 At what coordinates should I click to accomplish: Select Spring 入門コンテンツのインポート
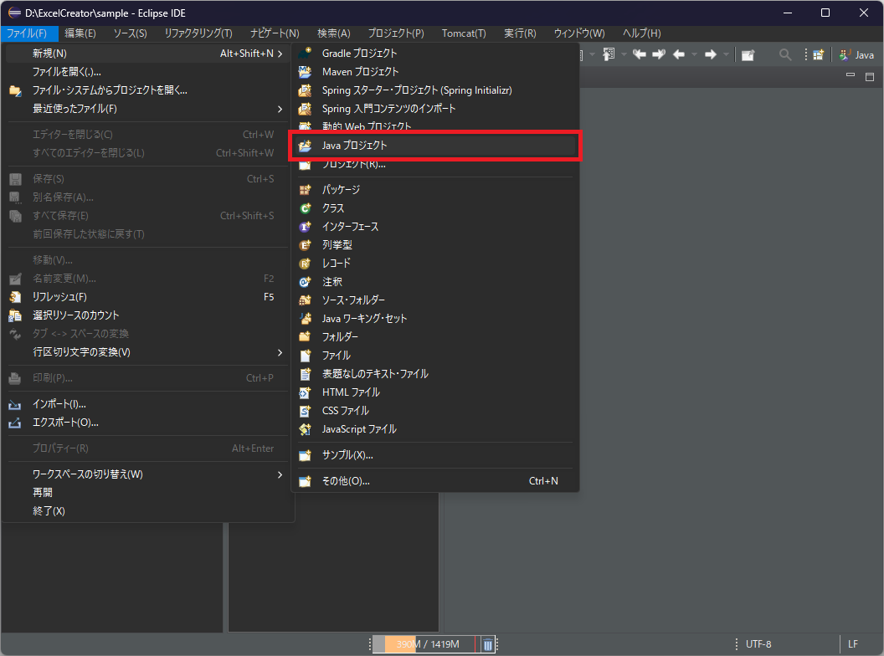[434, 109]
